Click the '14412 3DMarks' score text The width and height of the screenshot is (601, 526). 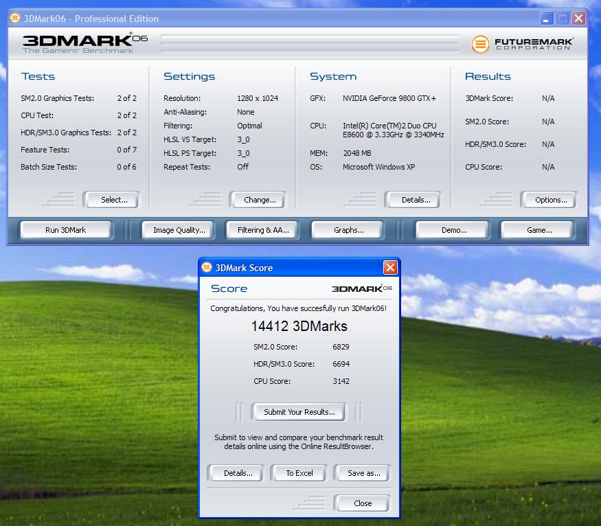tap(299, 326)
